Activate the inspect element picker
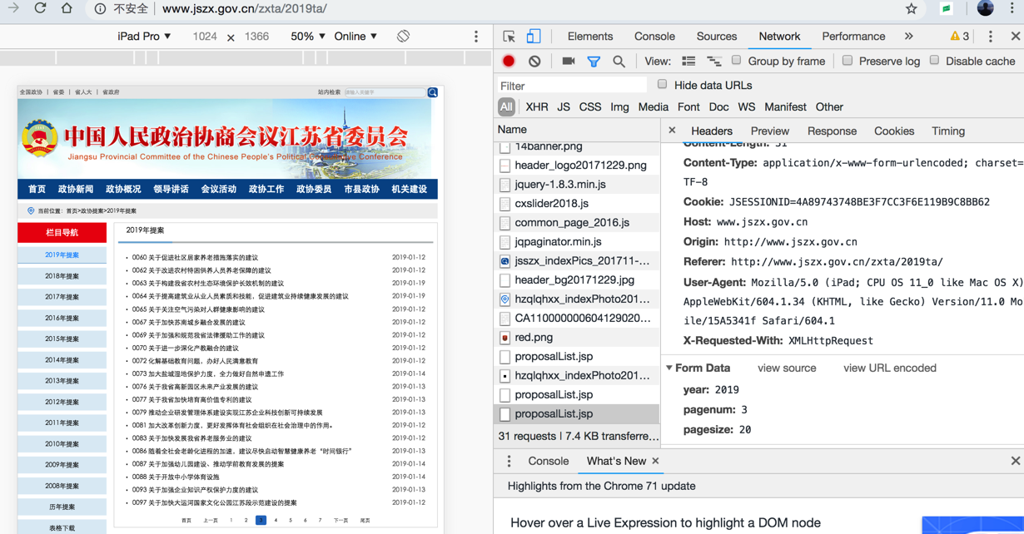The height and width of the screenshot is (534, 1024). pos(509,37)
